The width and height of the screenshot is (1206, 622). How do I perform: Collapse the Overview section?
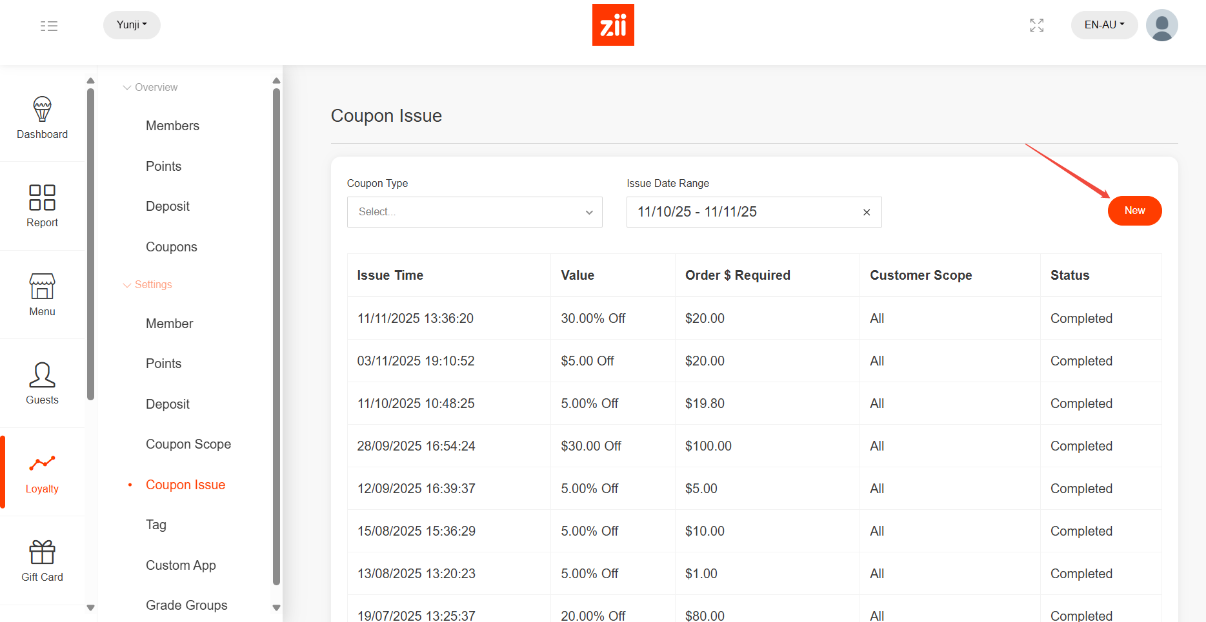(x=150, y=88)
